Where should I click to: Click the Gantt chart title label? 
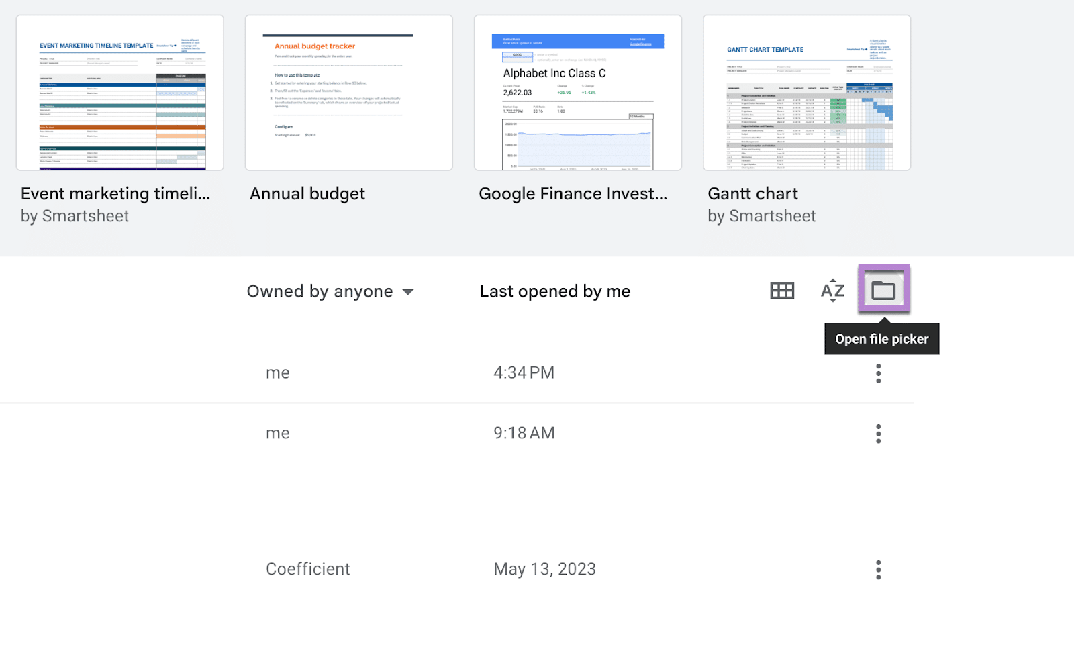(x=752, y=194)
